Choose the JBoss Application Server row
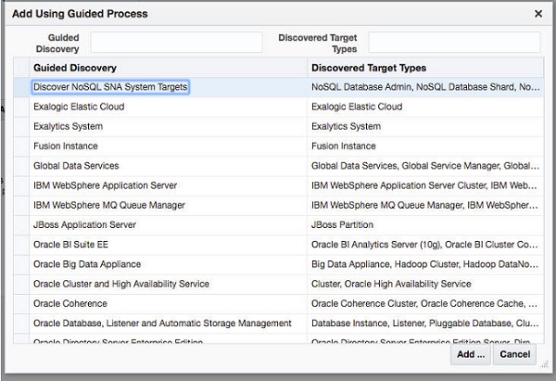The image size is (556, 381). 84,225
